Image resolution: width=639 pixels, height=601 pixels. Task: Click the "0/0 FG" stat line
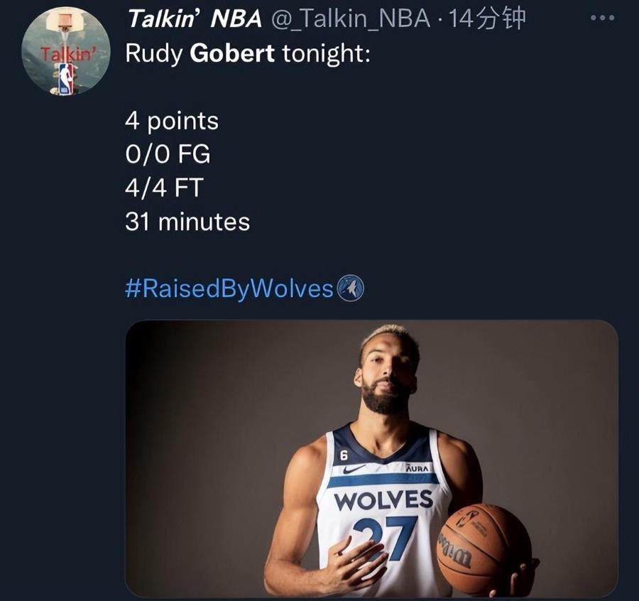tap(168, 154)
